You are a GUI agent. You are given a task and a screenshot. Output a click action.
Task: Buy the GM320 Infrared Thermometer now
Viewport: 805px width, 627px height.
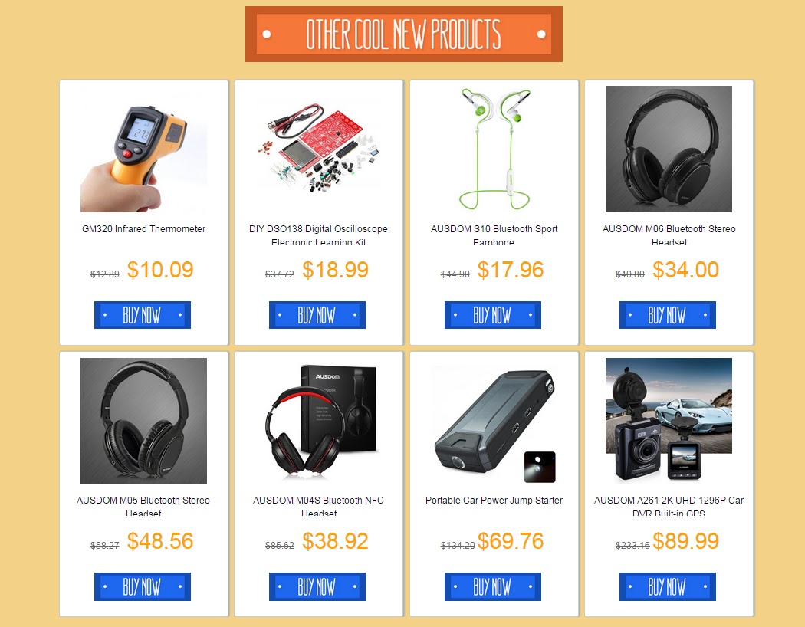[142, 314]
